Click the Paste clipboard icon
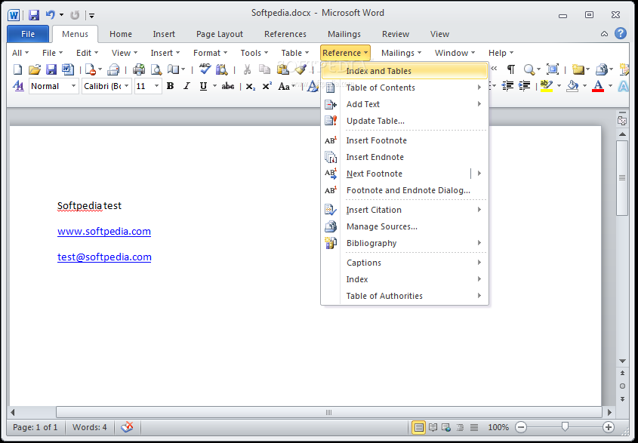Screen dimensions: 638x443 [283, 69]
